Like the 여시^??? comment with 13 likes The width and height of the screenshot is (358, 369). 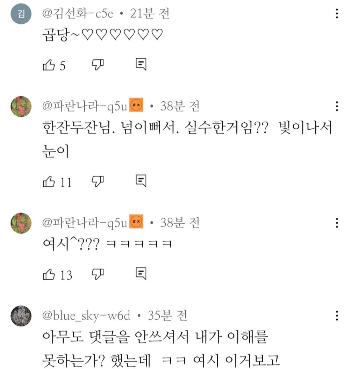(x=49, y=275)
